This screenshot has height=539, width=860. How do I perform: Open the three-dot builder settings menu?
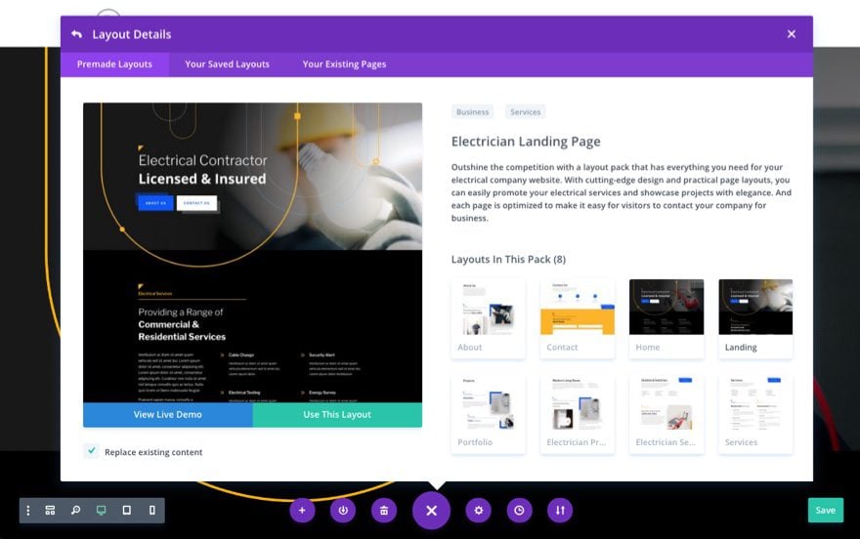click(28, 511)
